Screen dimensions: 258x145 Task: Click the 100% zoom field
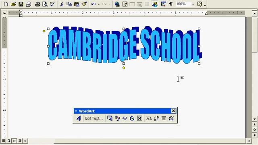point(183,4)
